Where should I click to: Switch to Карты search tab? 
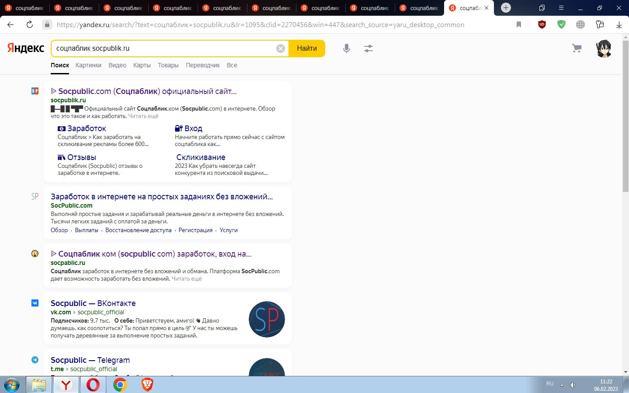pyautogui.click(x=142, y=65)
